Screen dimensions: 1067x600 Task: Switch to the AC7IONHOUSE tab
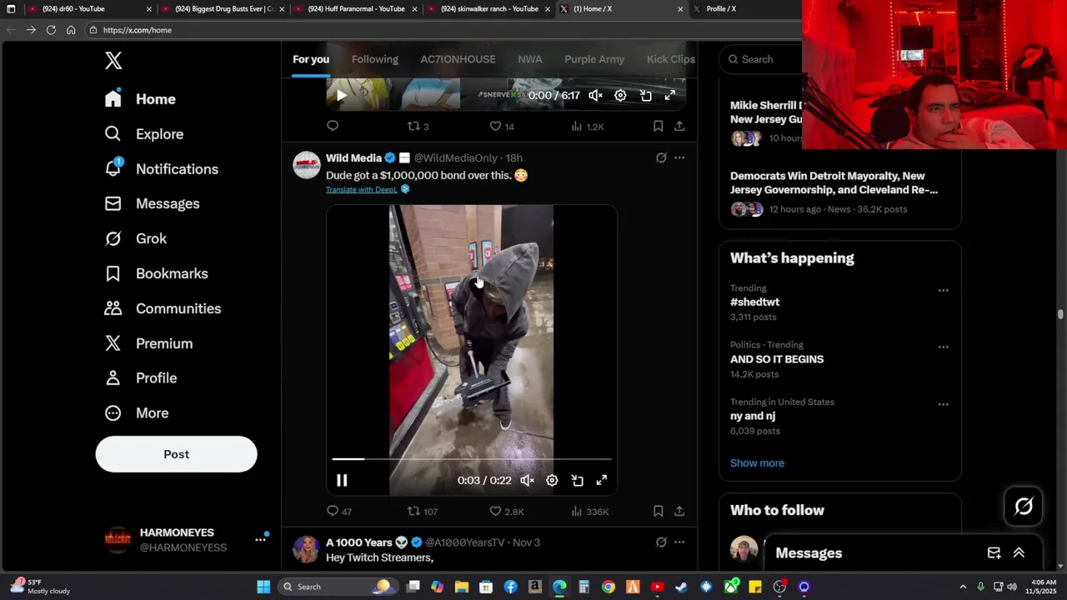click(x=458, y=59)
